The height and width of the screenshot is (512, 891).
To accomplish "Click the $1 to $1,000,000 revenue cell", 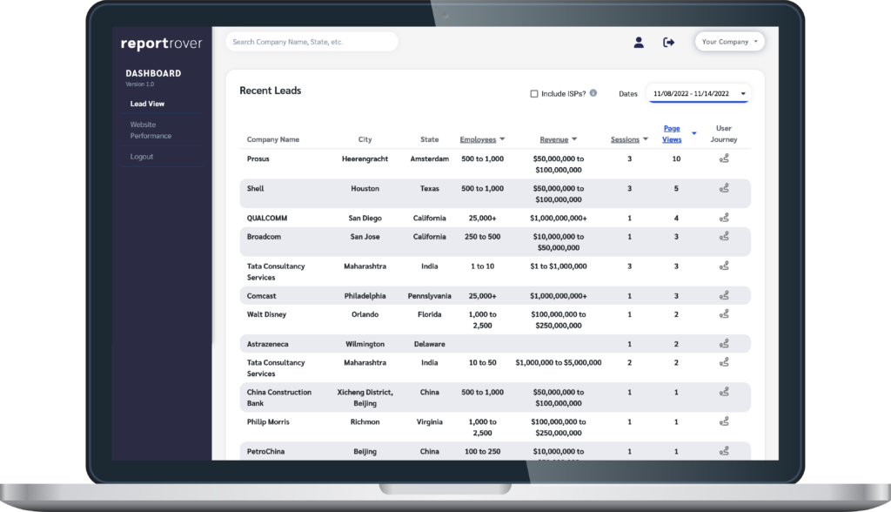I will coord(559,266).
